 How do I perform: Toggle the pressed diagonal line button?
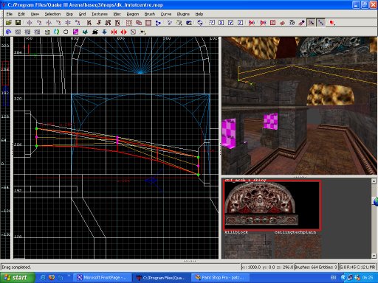[x=320, y=23]
